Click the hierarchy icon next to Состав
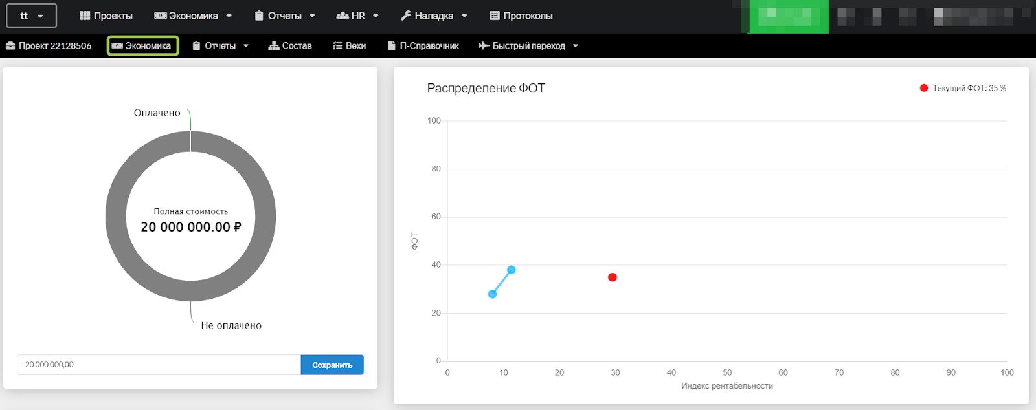Image resolution: width=1036 pixels, height=410 pixels. pyautogui.click(x=274, y=46)
